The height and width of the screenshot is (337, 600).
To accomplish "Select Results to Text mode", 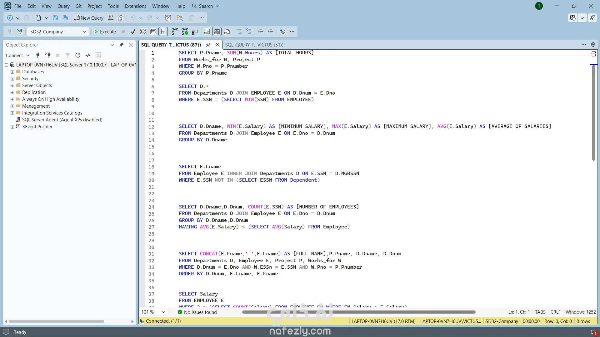I will point(207,32).
